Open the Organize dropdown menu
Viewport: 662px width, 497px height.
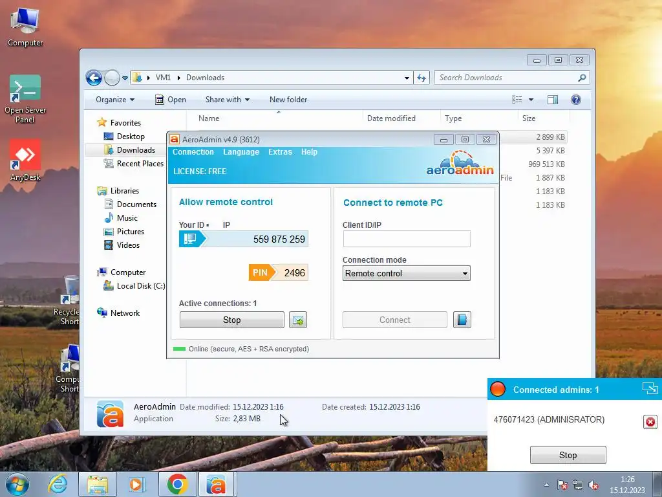115,100
